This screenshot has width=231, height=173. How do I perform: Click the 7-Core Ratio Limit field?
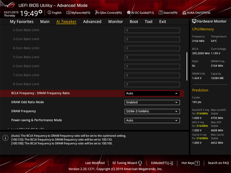click(x=152, y=75)
